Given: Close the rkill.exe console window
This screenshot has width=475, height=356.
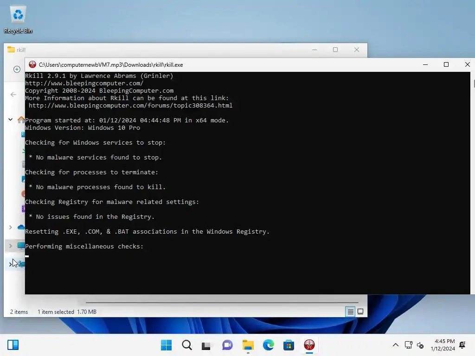Looking at the screenshot, I should (x=467, y=64).
